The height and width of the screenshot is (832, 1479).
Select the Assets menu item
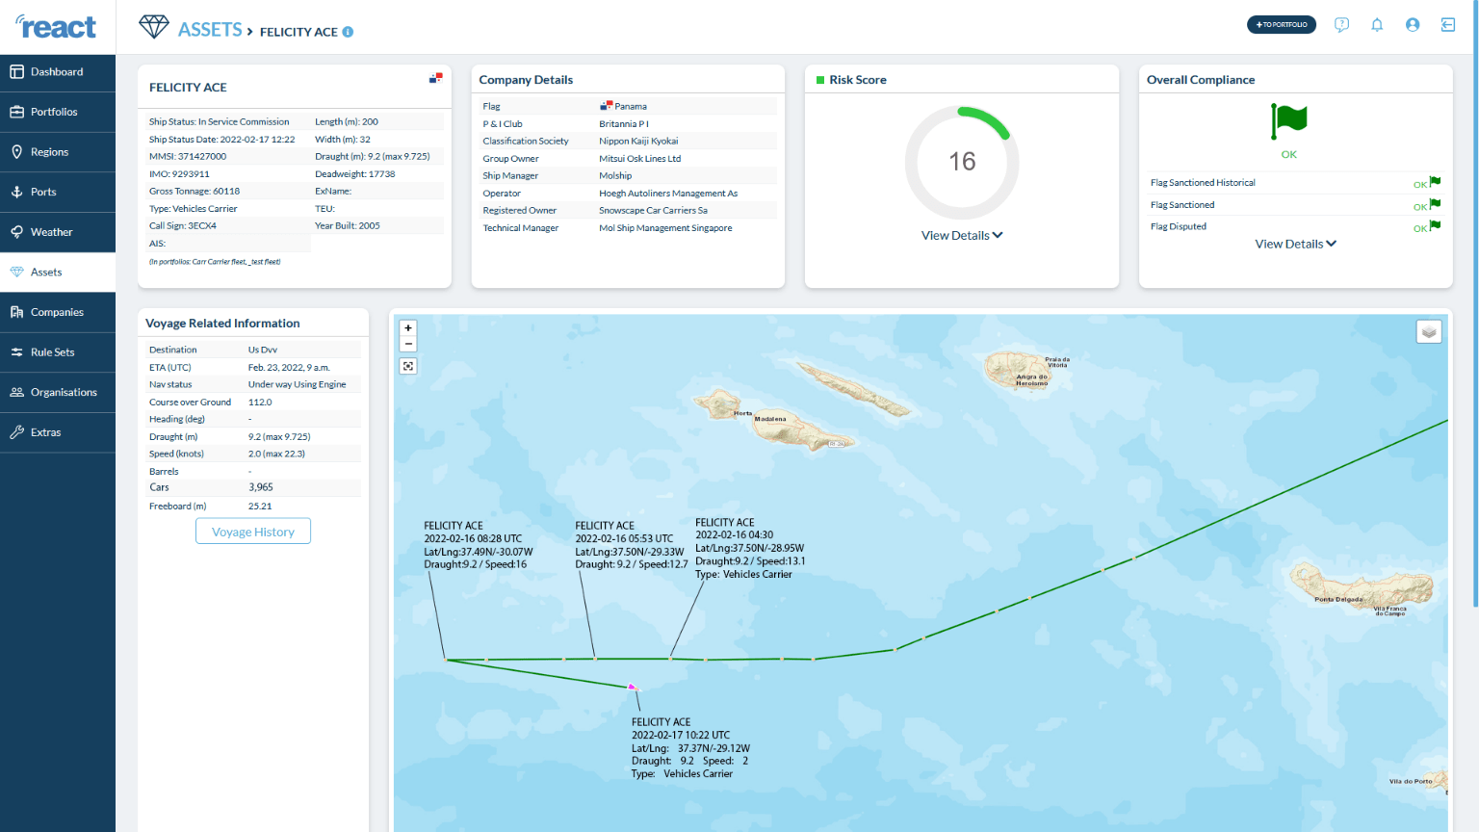pos(58,273)
